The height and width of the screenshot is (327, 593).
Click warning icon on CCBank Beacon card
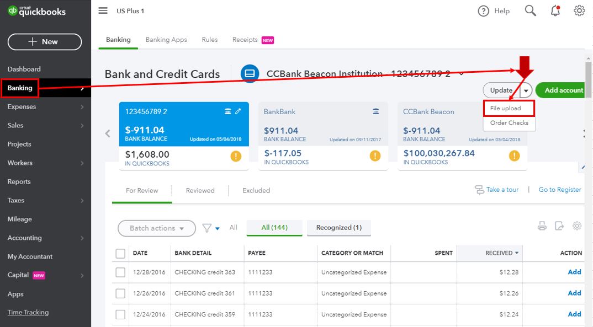point(514,156)
